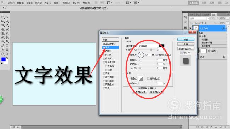Open the 选择(S) Select menu
The width and height of the screenshot is (230, 129).
47,3
